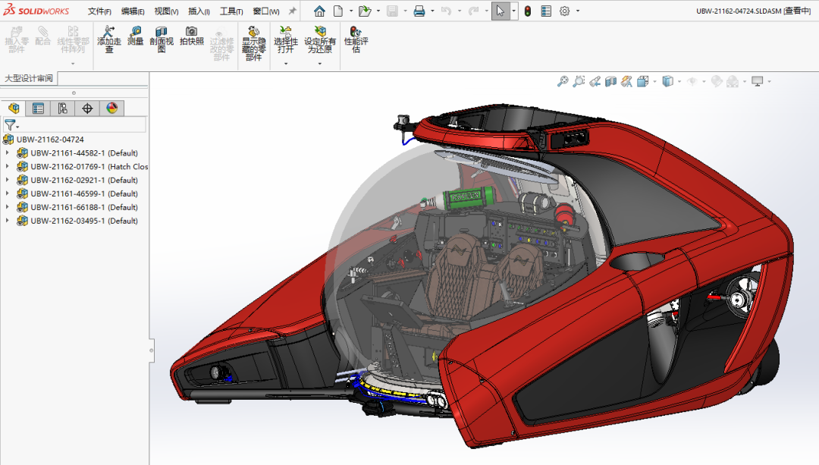
Task: Open the DisplayManager color ball tab
Action: pyautogui.click(x=112, y=108)
